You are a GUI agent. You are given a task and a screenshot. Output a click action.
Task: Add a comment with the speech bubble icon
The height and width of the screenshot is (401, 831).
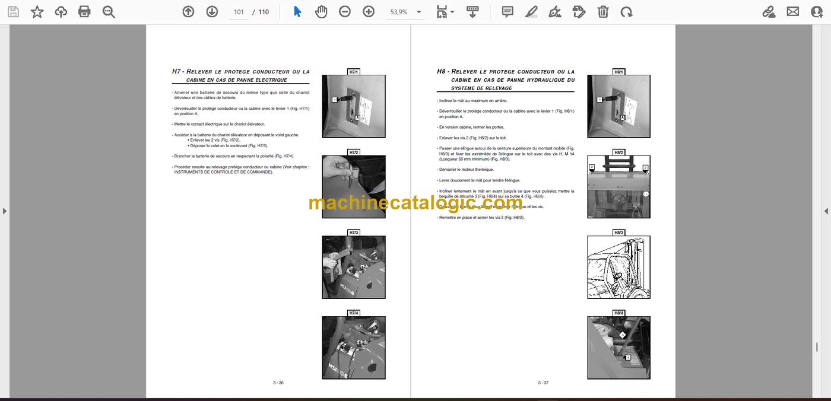point(508,12)
